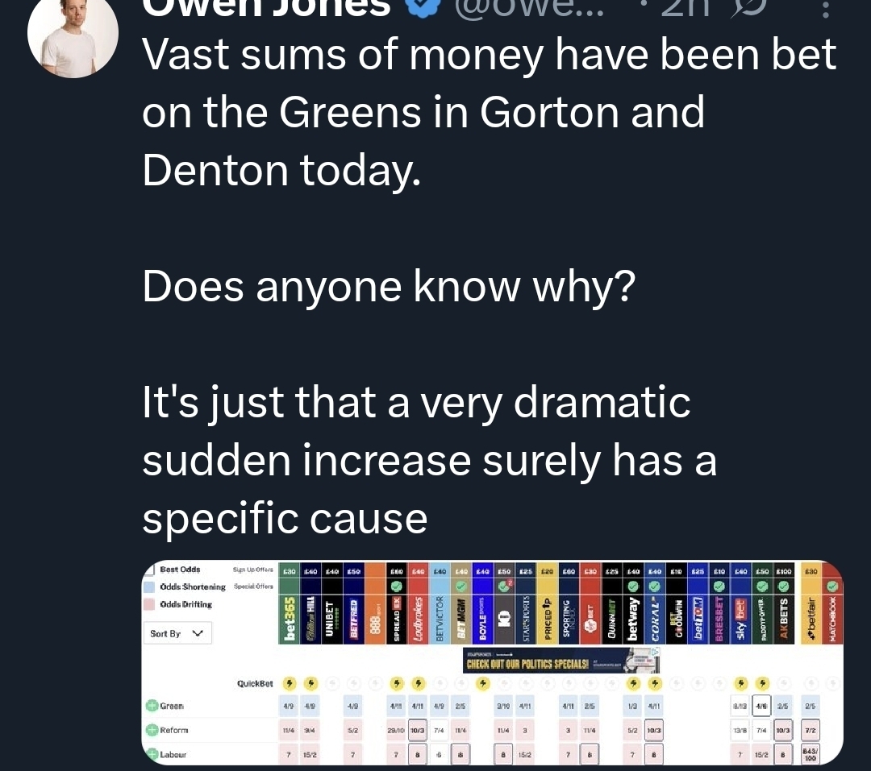
Task: Expand the Reform row plus icon
Action: click(152, 730)
